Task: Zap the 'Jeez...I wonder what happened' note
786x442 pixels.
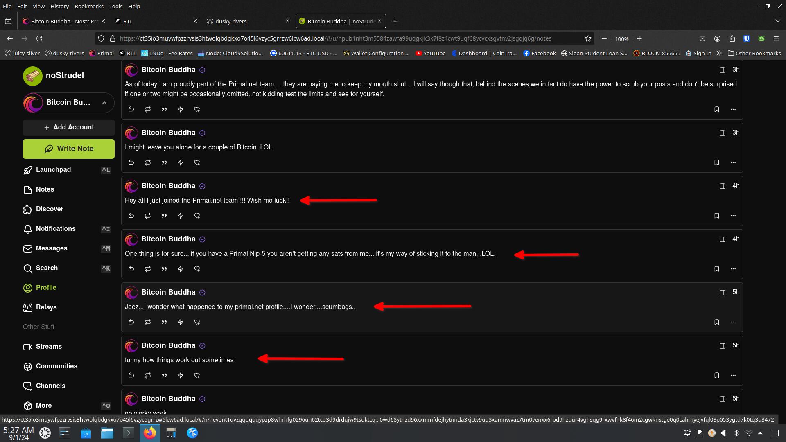Action: click(181, 322)
